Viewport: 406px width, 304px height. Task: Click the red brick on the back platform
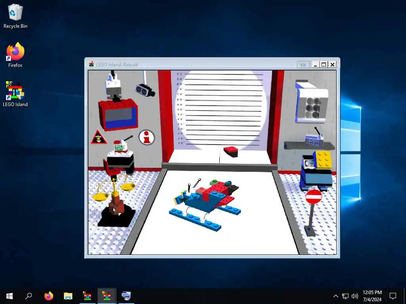231,152
